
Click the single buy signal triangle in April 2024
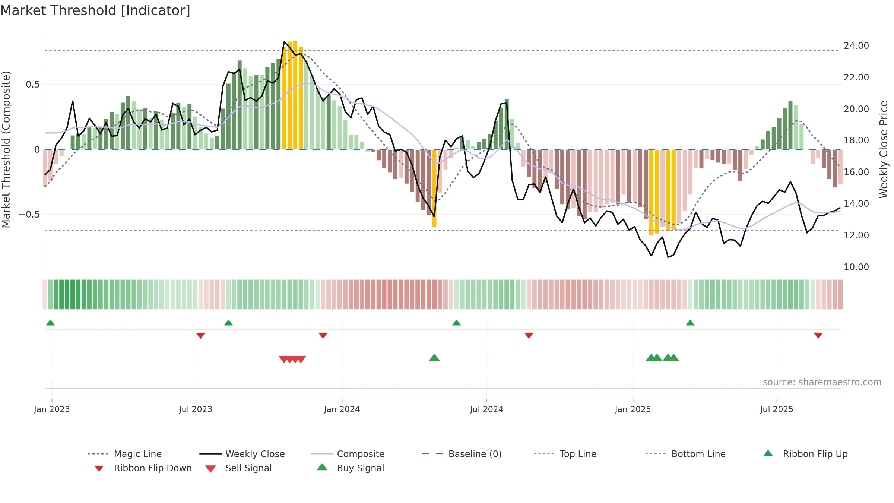[x=434, y=357]
